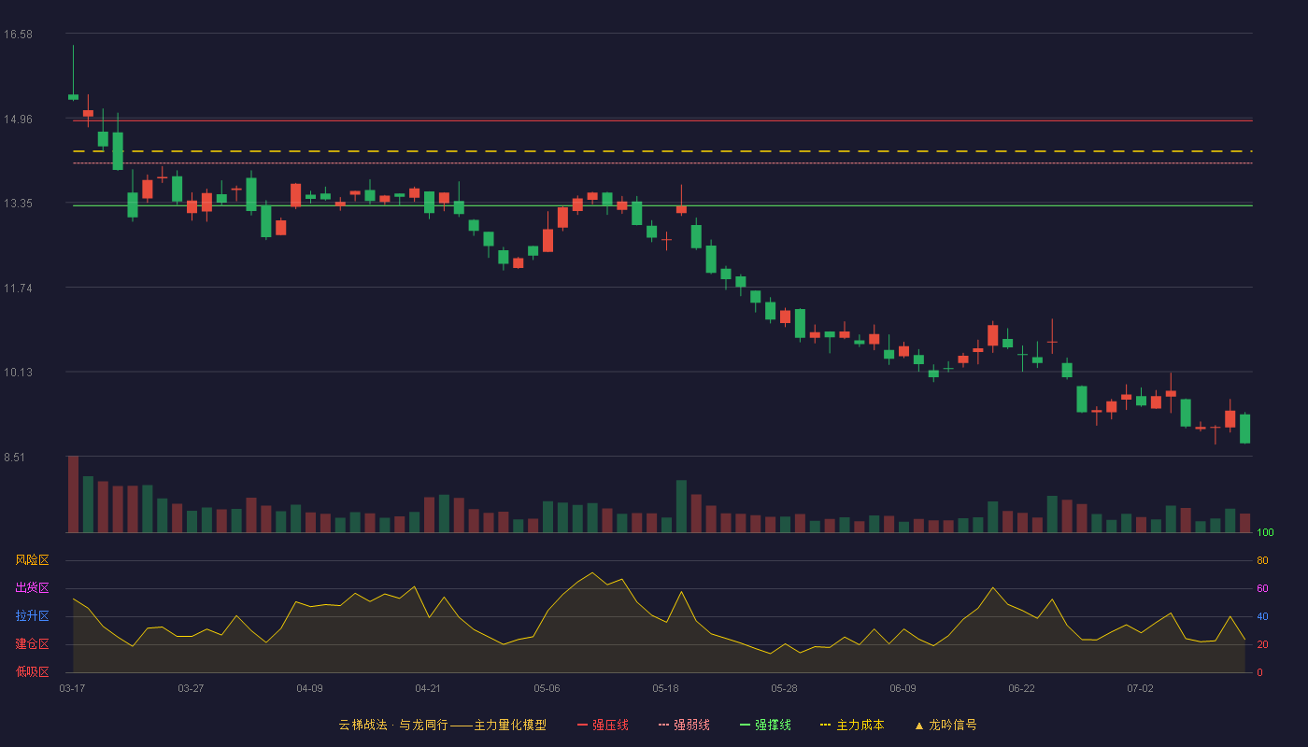Toggle the 强压线 legend item
The width and height of the screenshot is (1308, 747).
point(603,725)
